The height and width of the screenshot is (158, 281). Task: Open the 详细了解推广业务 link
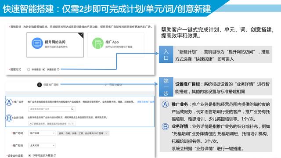coord(145,102)
